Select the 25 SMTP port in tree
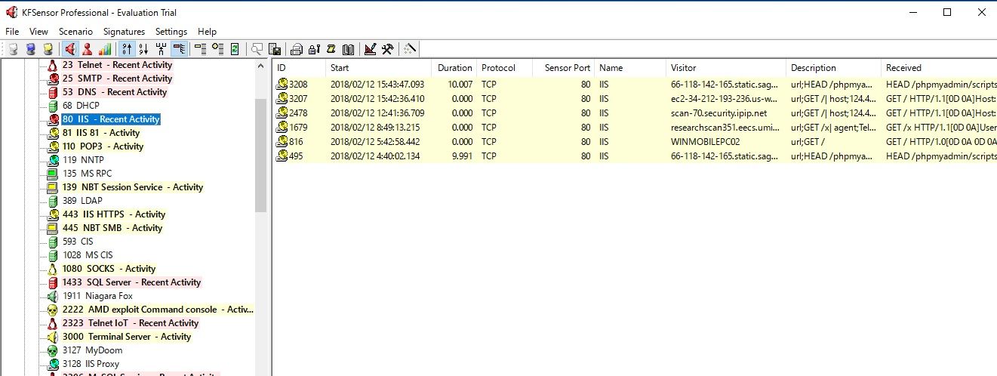Viewport: 997px width, 376px height. (117, 79)
